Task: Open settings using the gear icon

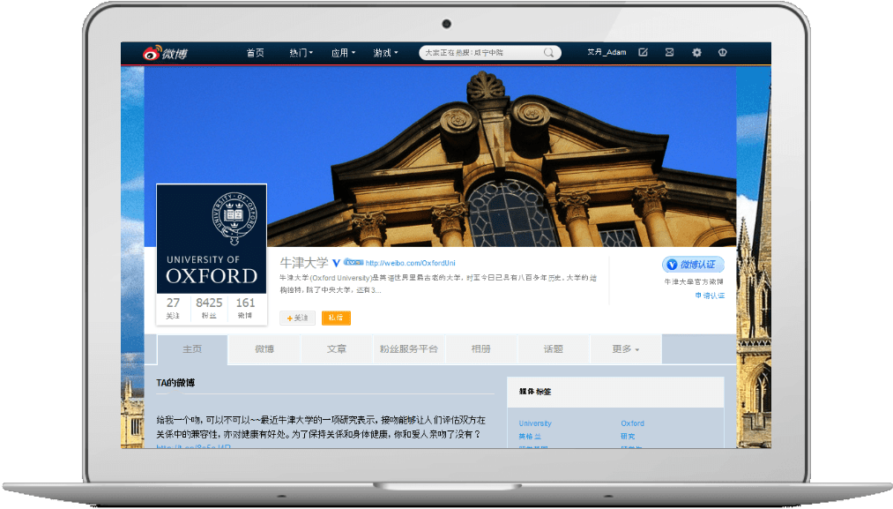Action: [696, 52]
